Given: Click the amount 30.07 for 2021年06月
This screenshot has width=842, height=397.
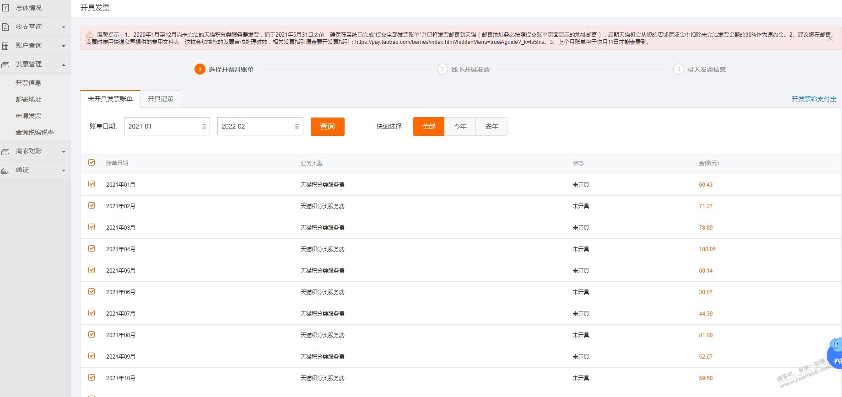Looking at the screenshot, I should (706, 292).
